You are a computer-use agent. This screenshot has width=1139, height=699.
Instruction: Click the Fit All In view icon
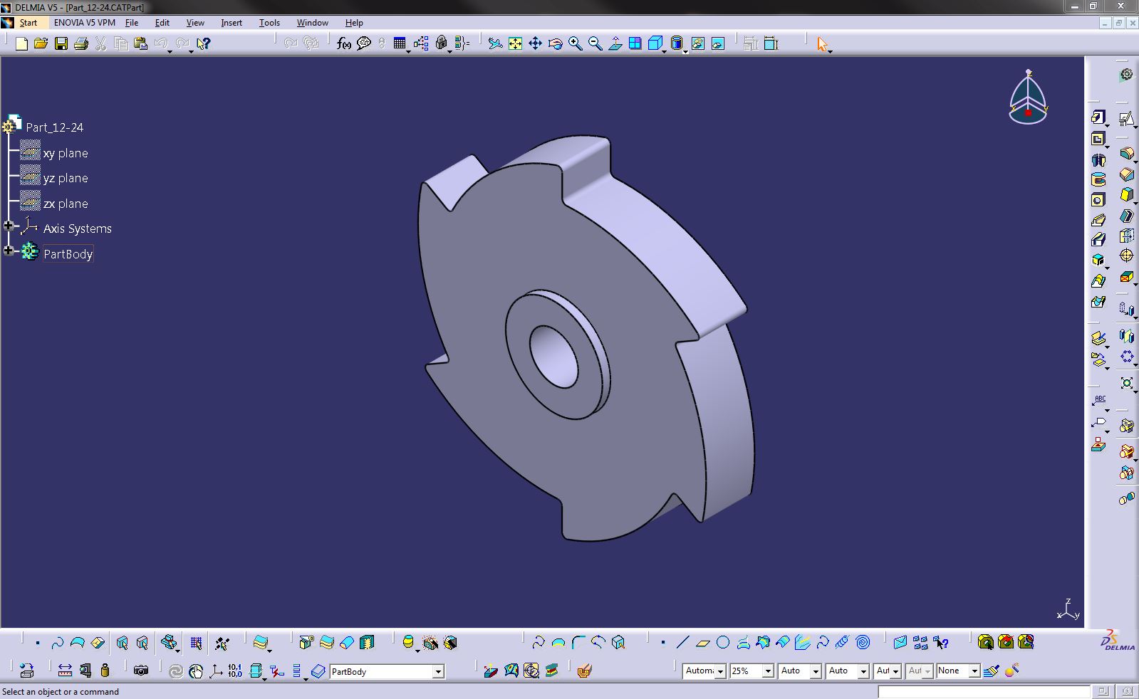click(515, 44)
